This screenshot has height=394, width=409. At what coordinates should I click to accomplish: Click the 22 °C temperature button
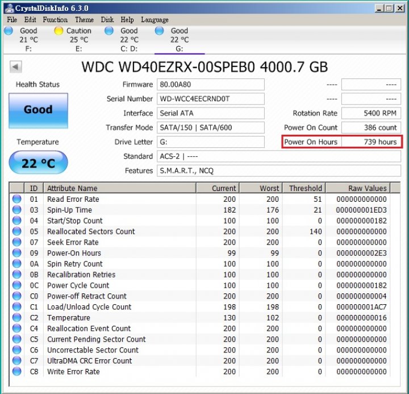click(38, 163)
